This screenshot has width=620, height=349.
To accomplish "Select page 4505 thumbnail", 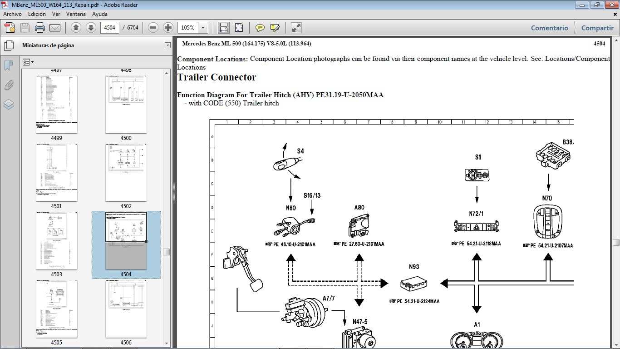I will [57, 309].
